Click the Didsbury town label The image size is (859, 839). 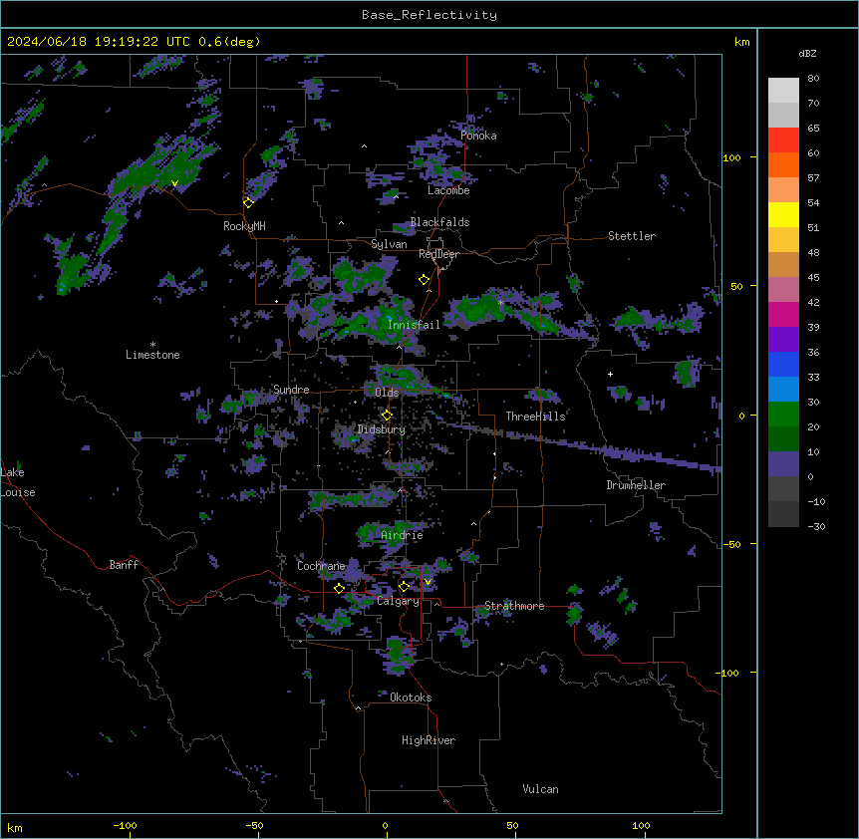pos(382,429)
